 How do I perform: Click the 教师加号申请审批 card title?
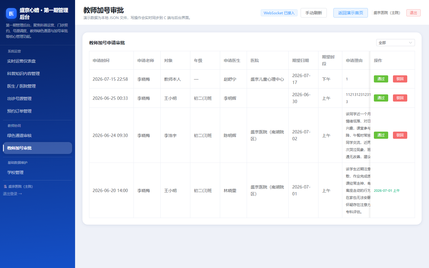[107, 43]
